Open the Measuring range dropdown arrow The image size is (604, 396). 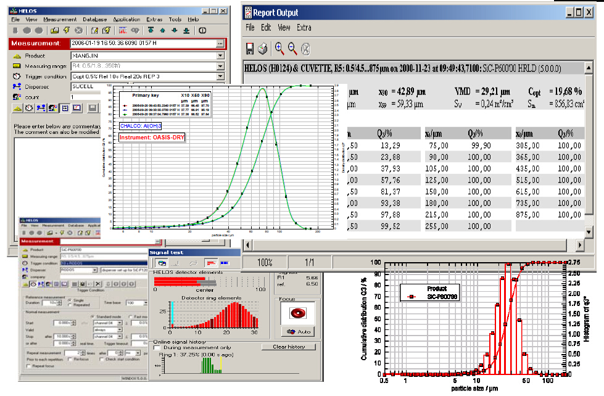(x=220, y=66)
